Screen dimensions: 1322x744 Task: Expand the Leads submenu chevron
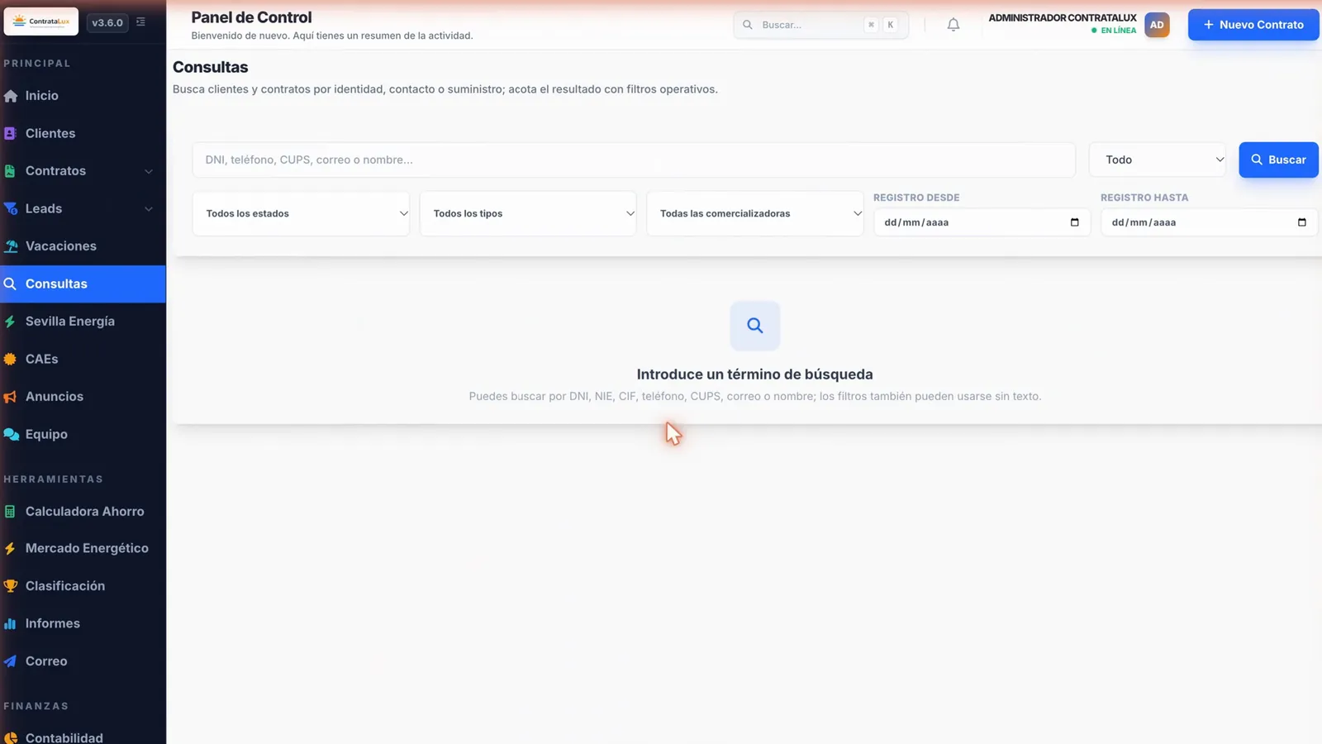pos(149,209)
